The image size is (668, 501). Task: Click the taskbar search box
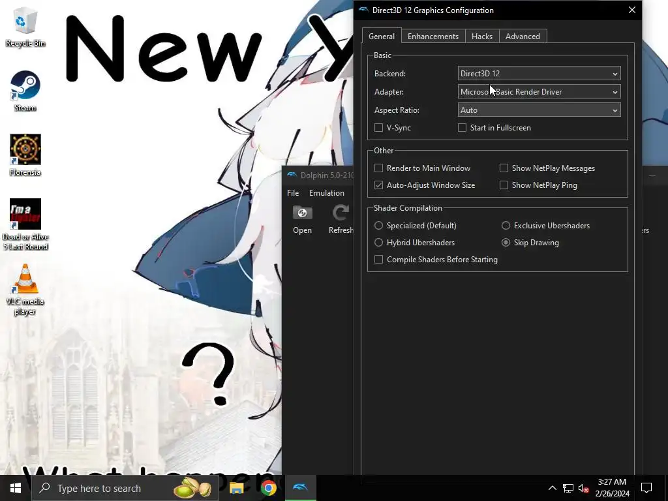click(125, 488)
